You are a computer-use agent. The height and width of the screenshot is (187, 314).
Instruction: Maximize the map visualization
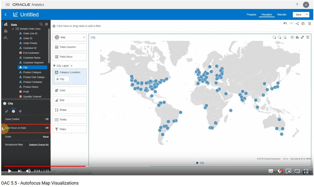(302, 37)
